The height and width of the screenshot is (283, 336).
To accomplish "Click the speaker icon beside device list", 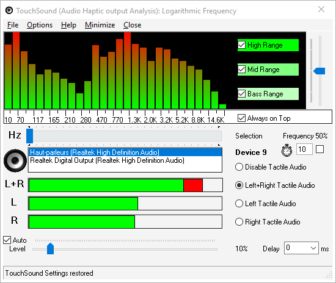I will click(15, 160).
